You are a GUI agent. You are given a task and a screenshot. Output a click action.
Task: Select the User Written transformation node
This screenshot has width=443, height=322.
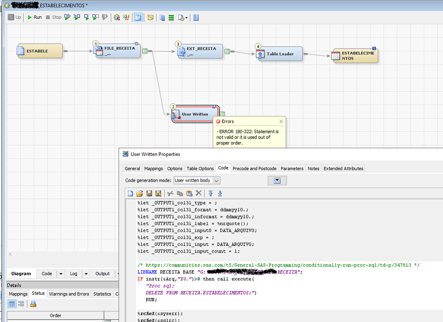pos(195,114)
